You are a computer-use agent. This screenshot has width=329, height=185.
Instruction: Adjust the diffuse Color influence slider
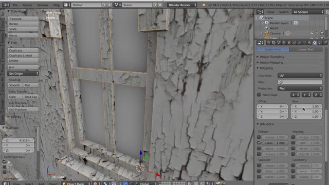pyautogui.click(x=275, y=143)
